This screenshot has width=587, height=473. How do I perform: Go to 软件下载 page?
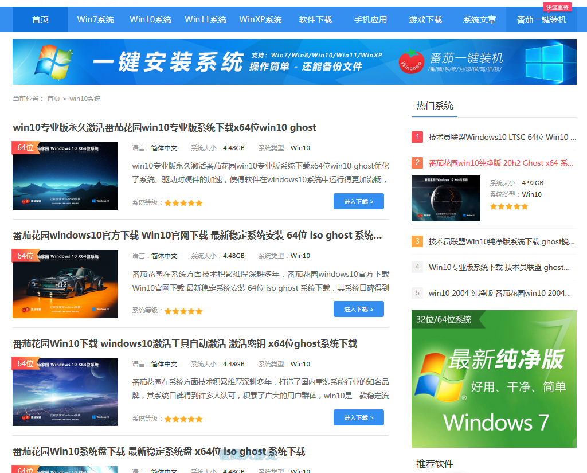tap(316, 19)
